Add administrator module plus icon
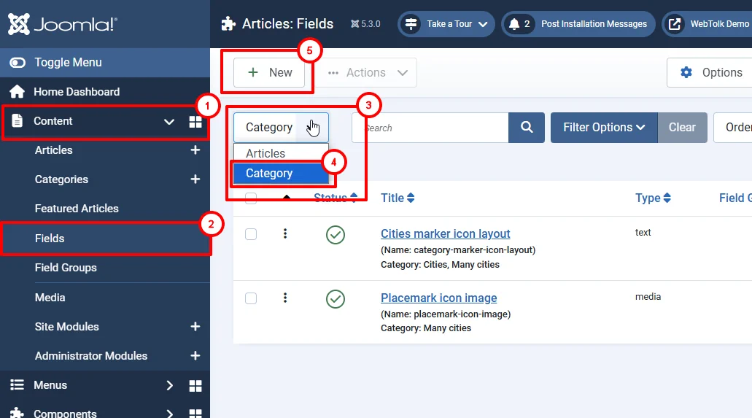The height and width of the screenshot is (418, 752). coord(195,356)
